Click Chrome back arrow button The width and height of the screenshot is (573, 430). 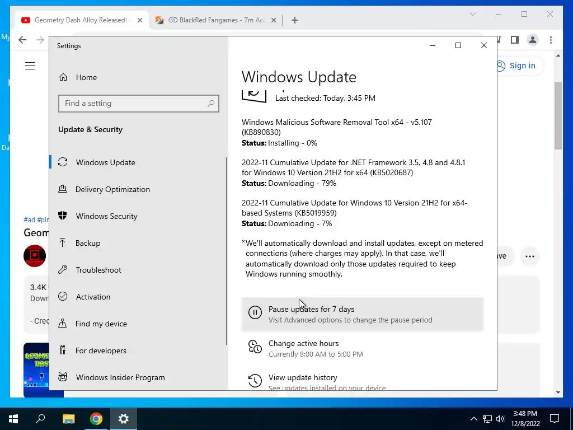tap(22, 40)
